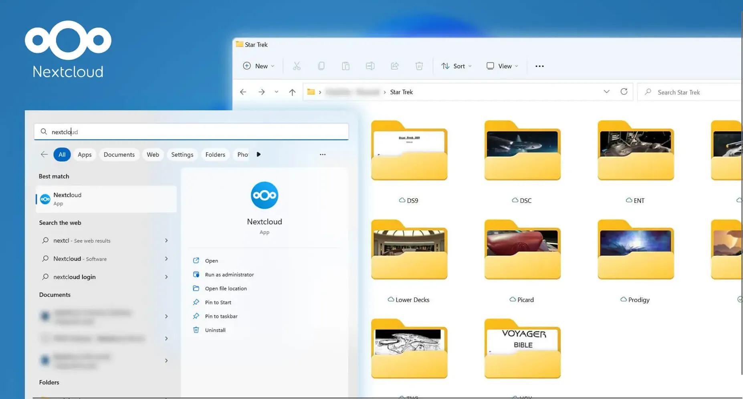Open the New item dropdown

(x=259, y=66)
